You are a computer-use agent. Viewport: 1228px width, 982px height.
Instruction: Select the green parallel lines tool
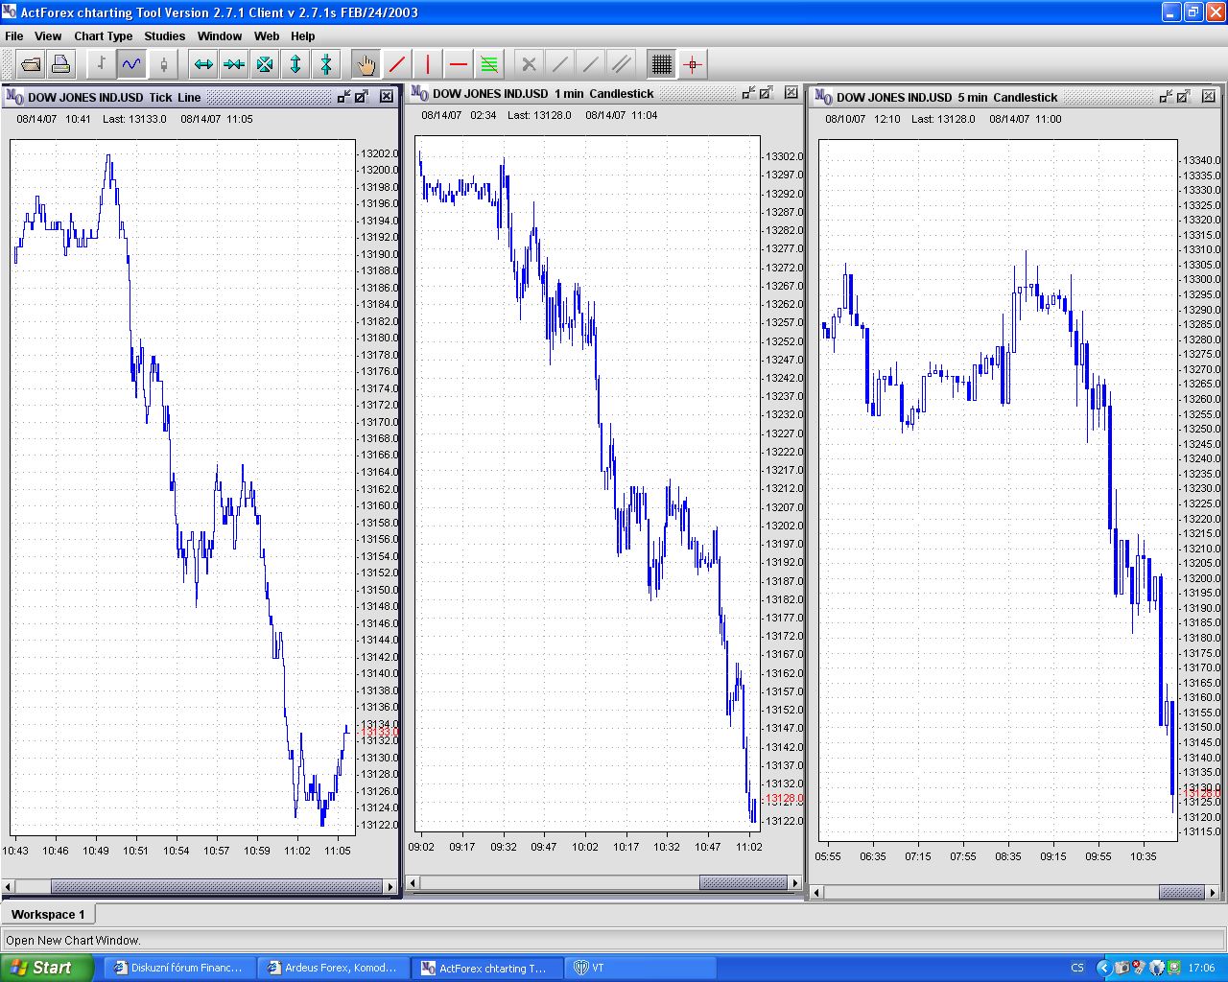pos(489,64)
